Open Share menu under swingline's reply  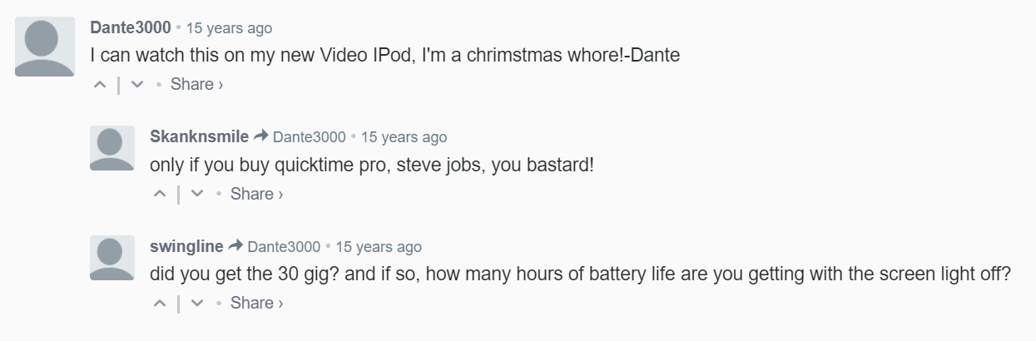(256, 304)
